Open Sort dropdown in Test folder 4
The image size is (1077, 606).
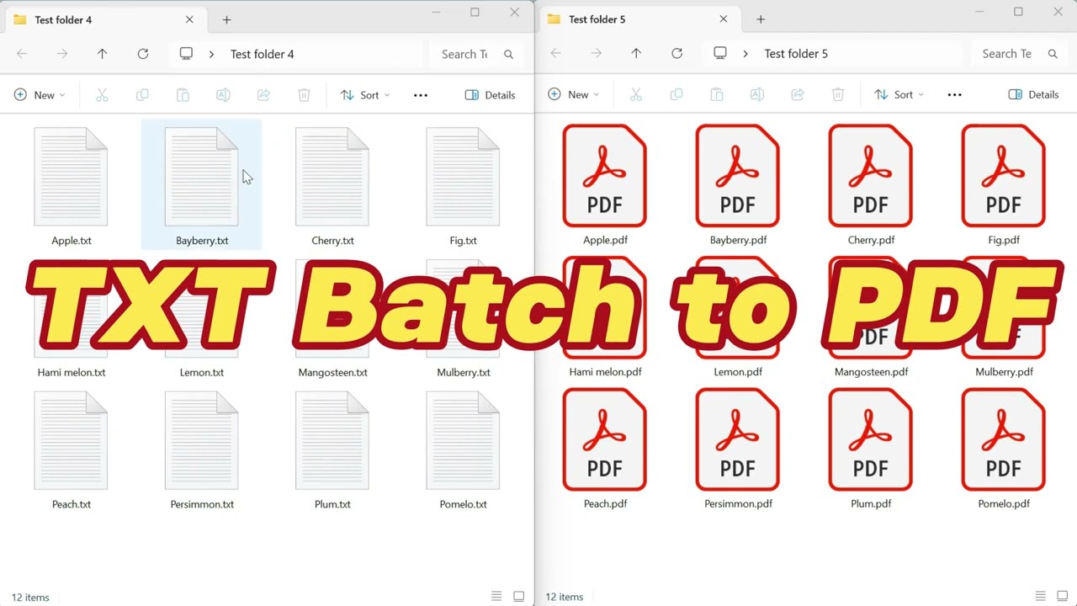[365, 95]
